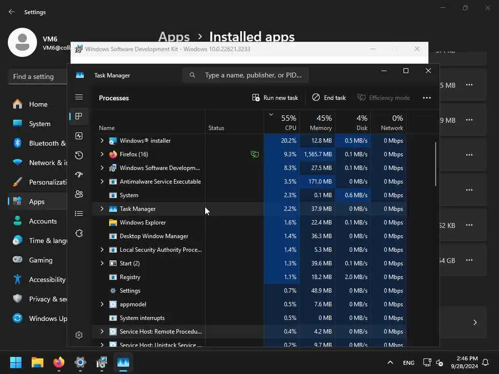Open Home in Settings sidebar
Image resolution: width=499 pixels, height=374 pixels.
(38, 104)
